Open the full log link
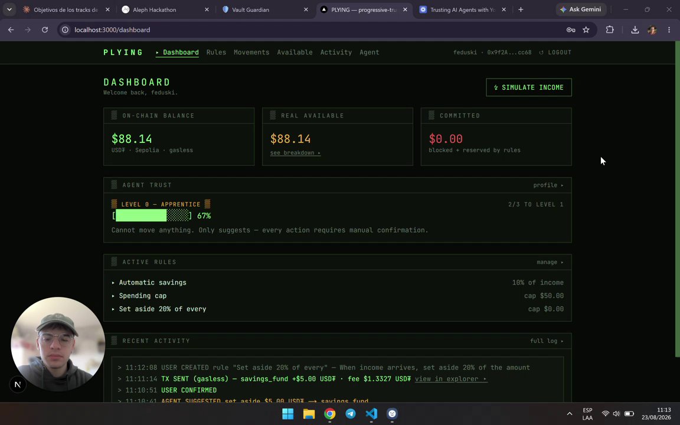This screenshot has width=680, height=425. [547, 341]
